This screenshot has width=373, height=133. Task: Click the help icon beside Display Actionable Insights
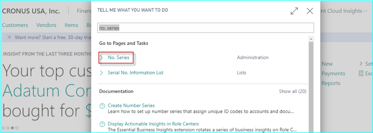[102, 124]
